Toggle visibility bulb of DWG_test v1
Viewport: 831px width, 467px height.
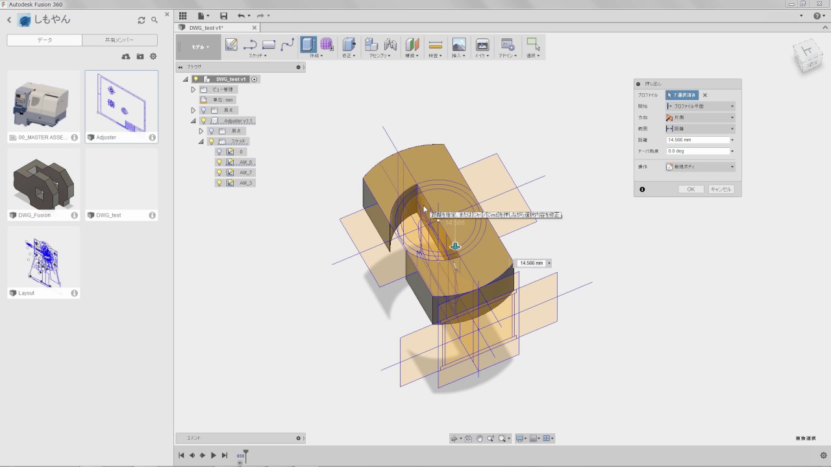[195, 79]
